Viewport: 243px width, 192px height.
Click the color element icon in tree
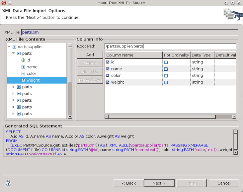tap(23, 73)
